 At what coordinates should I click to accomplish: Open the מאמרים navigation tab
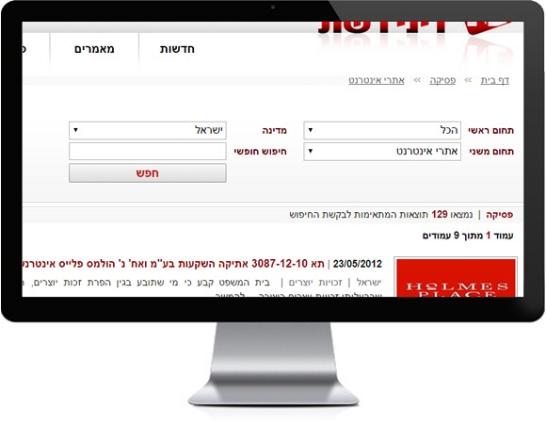(94, 49)
